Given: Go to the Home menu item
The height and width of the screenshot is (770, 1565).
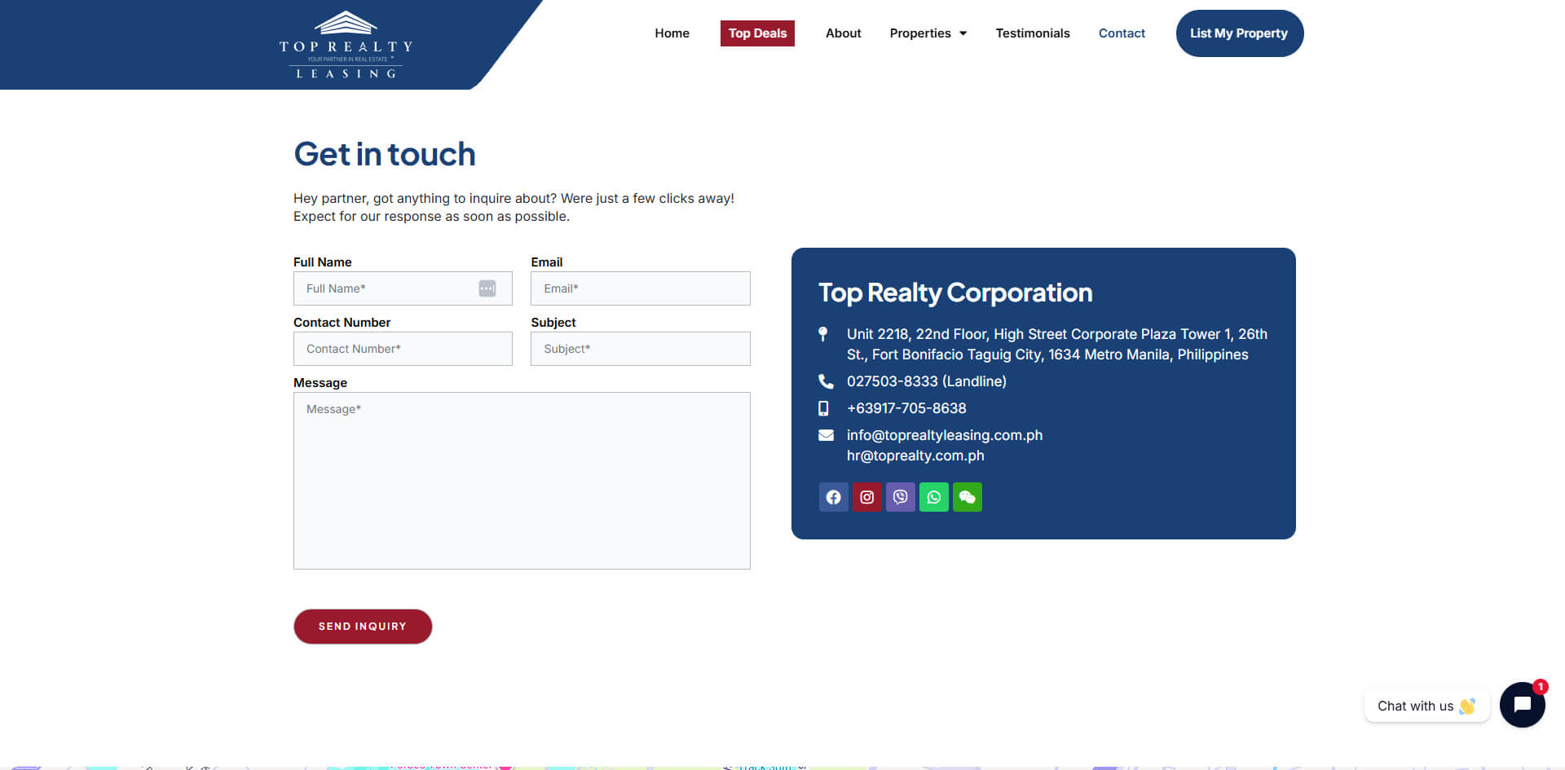Looking at the screenshot, I should pos(672,33).
